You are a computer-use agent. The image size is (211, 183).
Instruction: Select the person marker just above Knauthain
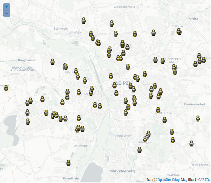click(69, 163)
